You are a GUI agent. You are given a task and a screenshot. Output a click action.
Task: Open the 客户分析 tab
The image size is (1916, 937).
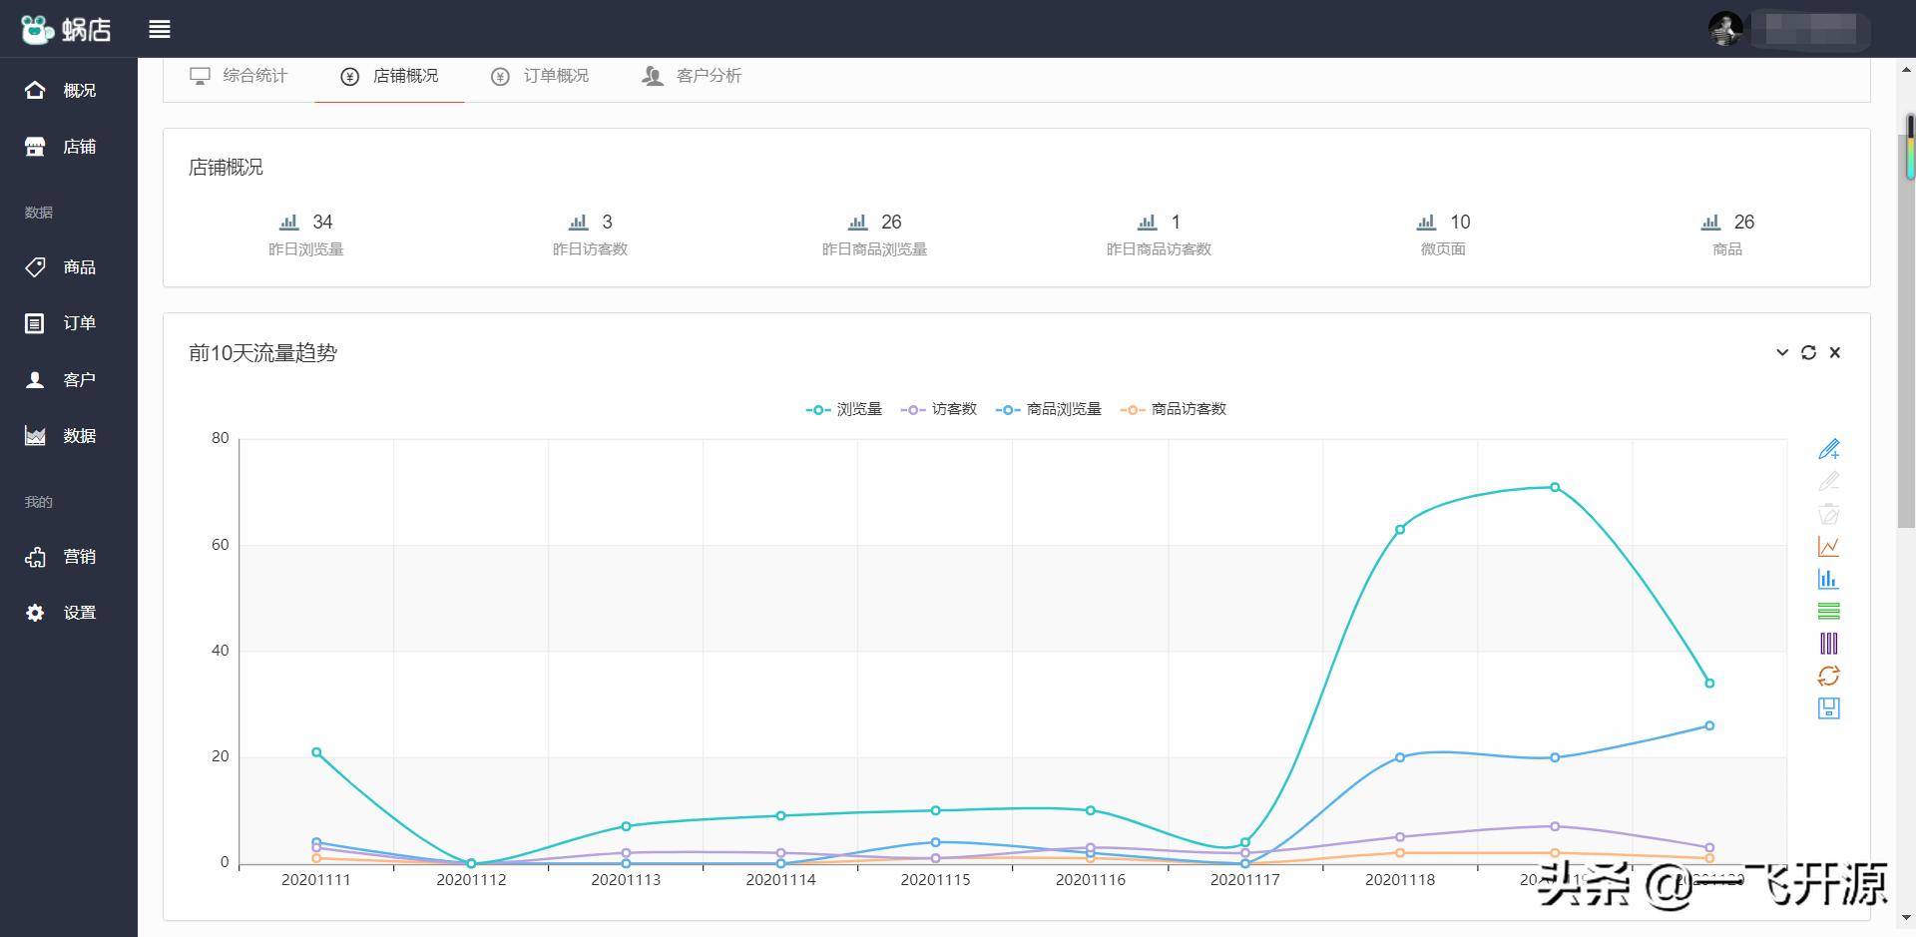click(692, 76)
